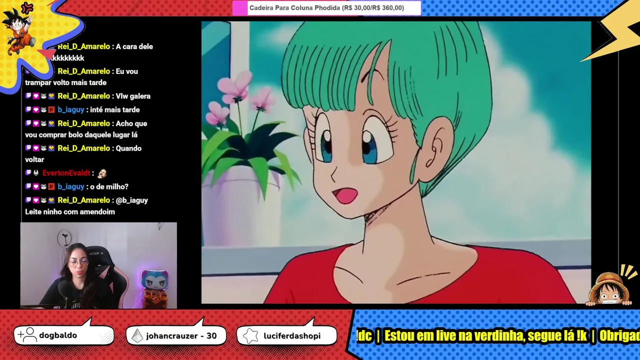
Task: Click the Twitch badge in the '@b_iaguy' message row
Action: (28, 200)
